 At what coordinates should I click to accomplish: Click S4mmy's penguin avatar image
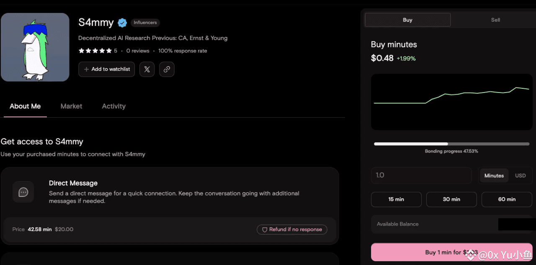click(x=35, y=47)
